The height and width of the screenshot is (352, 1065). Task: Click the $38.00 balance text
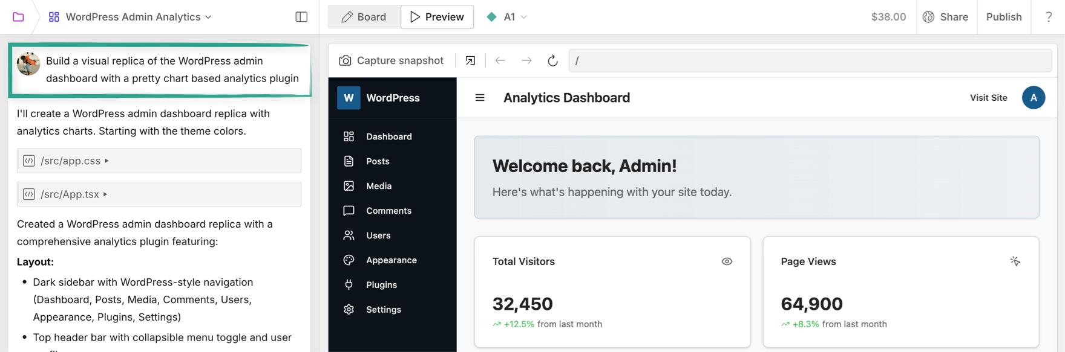point(888,17)
